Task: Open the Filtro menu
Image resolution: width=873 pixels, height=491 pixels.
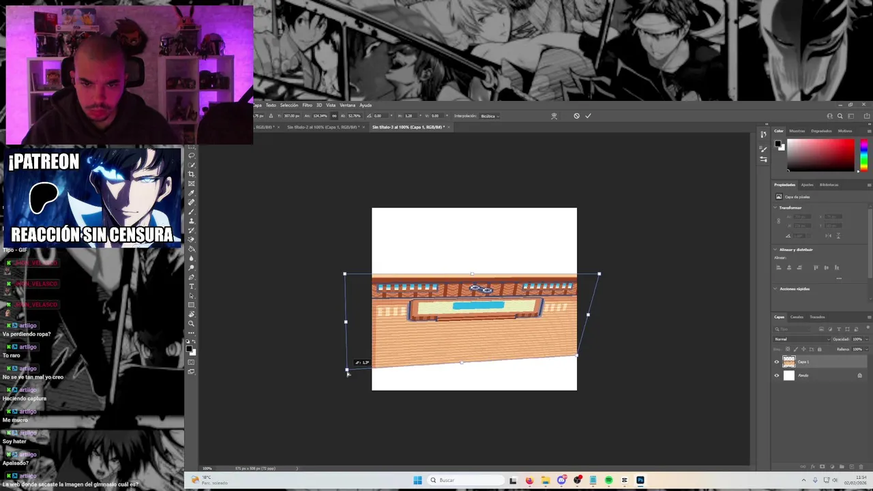Action: [307, 106]
